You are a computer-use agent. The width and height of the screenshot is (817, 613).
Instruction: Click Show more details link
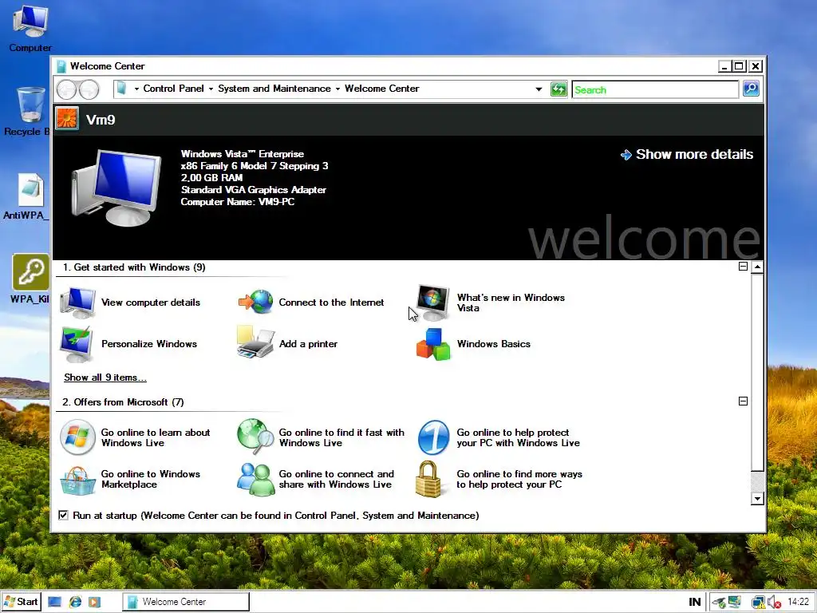click(687, 154)
